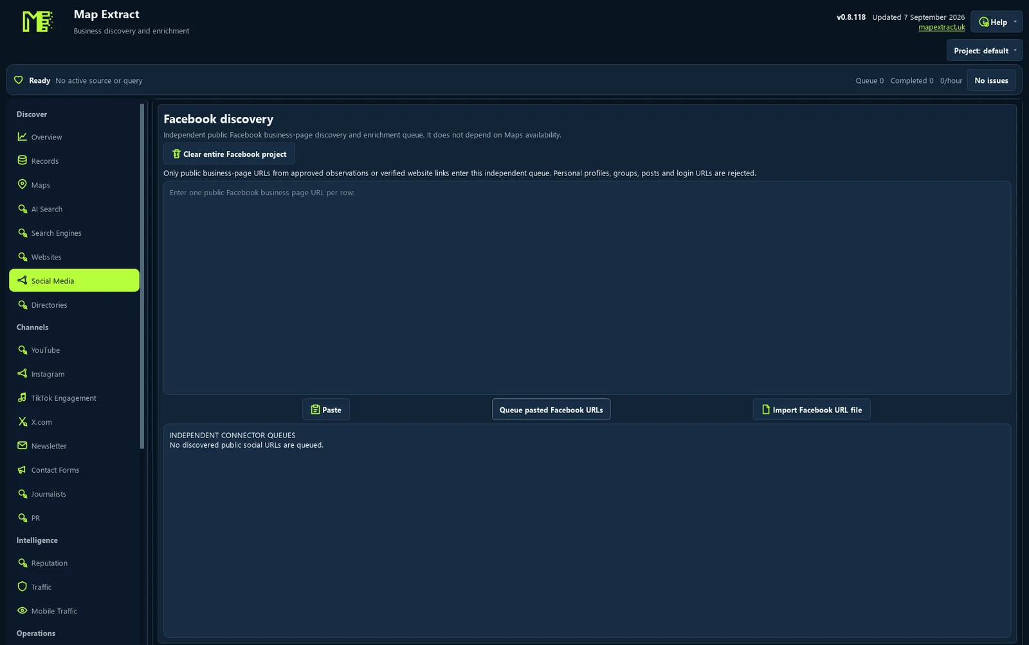This screenshot has height=645, width=1029.
Task: Click the Overview chart icon in sidebar
Action: pos(23,137)
